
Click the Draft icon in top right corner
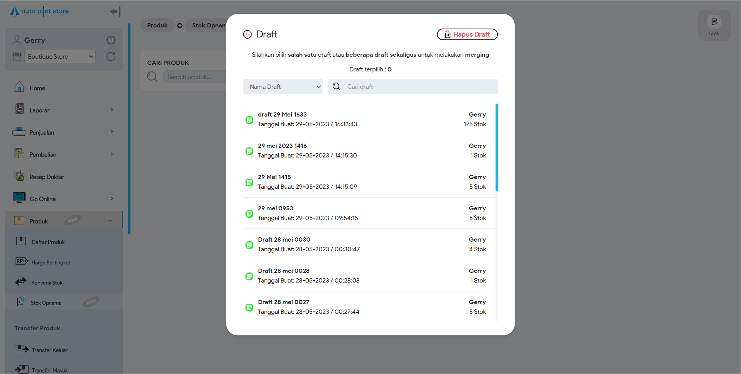tap(714, 22)
